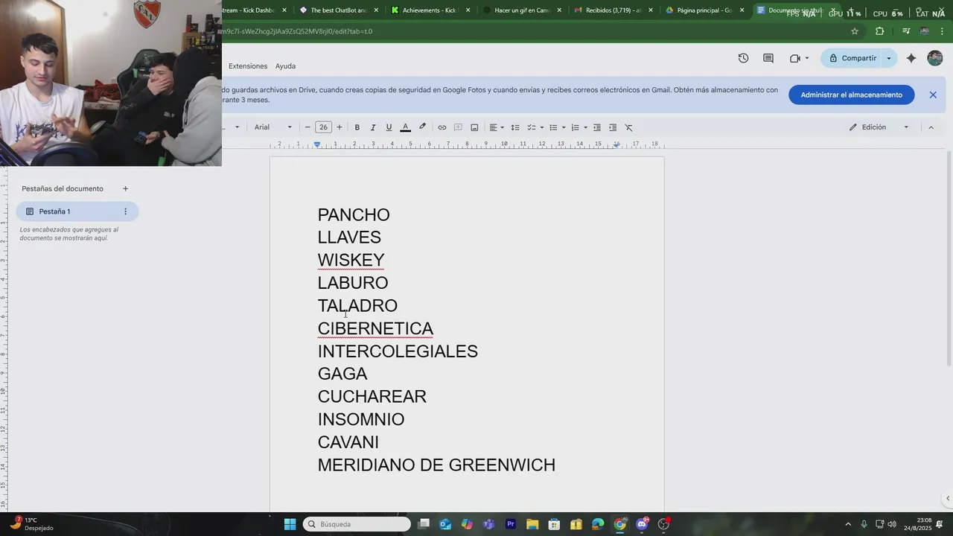The height and width of the screenshot is (536, 953).
Task: Open the Gemini sparkle assistant
Action: pos(911,58)
